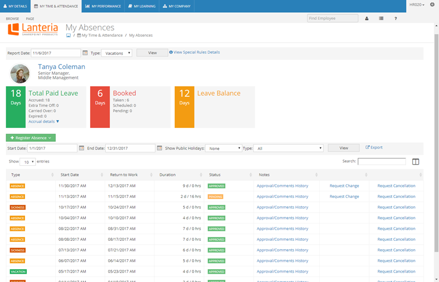
Task: Open the Show Public Holidays dropdown
Action: (x=223, y=149)
